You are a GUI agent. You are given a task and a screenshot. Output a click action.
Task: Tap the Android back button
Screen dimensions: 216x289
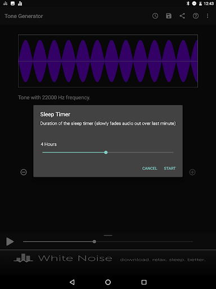coord(72,282)
